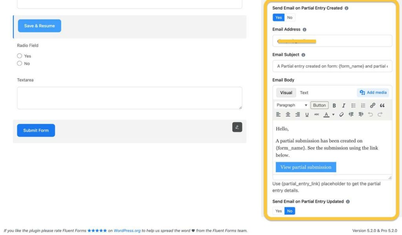402x235 pixels.
Task: Increase indent in the editor
Action: pyautogui.click(x=361, y=114)
